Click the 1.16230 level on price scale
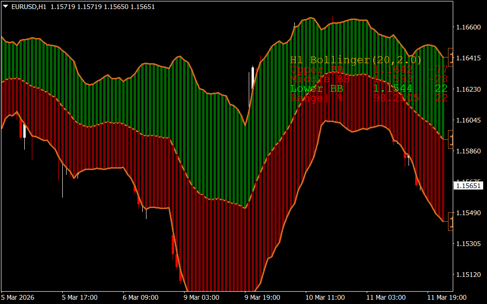 coord(468,89)
